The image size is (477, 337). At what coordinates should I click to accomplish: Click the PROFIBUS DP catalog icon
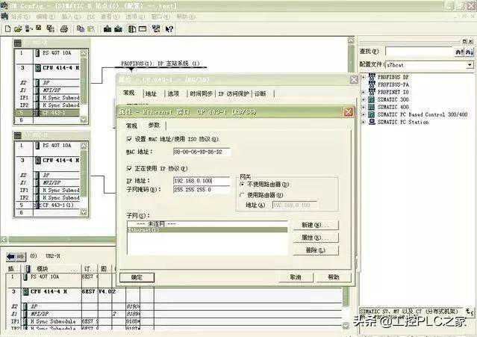click(372, 77)
